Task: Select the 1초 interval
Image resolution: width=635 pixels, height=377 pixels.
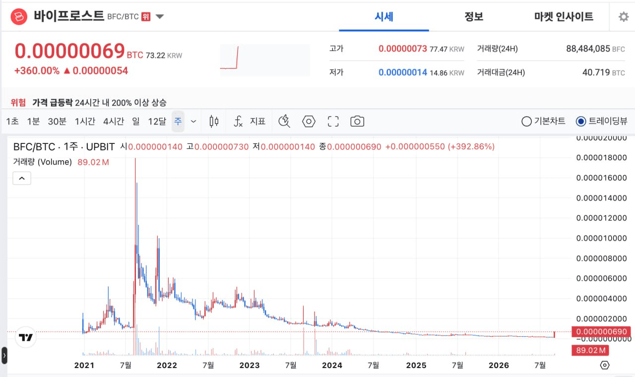Action: coord(12,121)
